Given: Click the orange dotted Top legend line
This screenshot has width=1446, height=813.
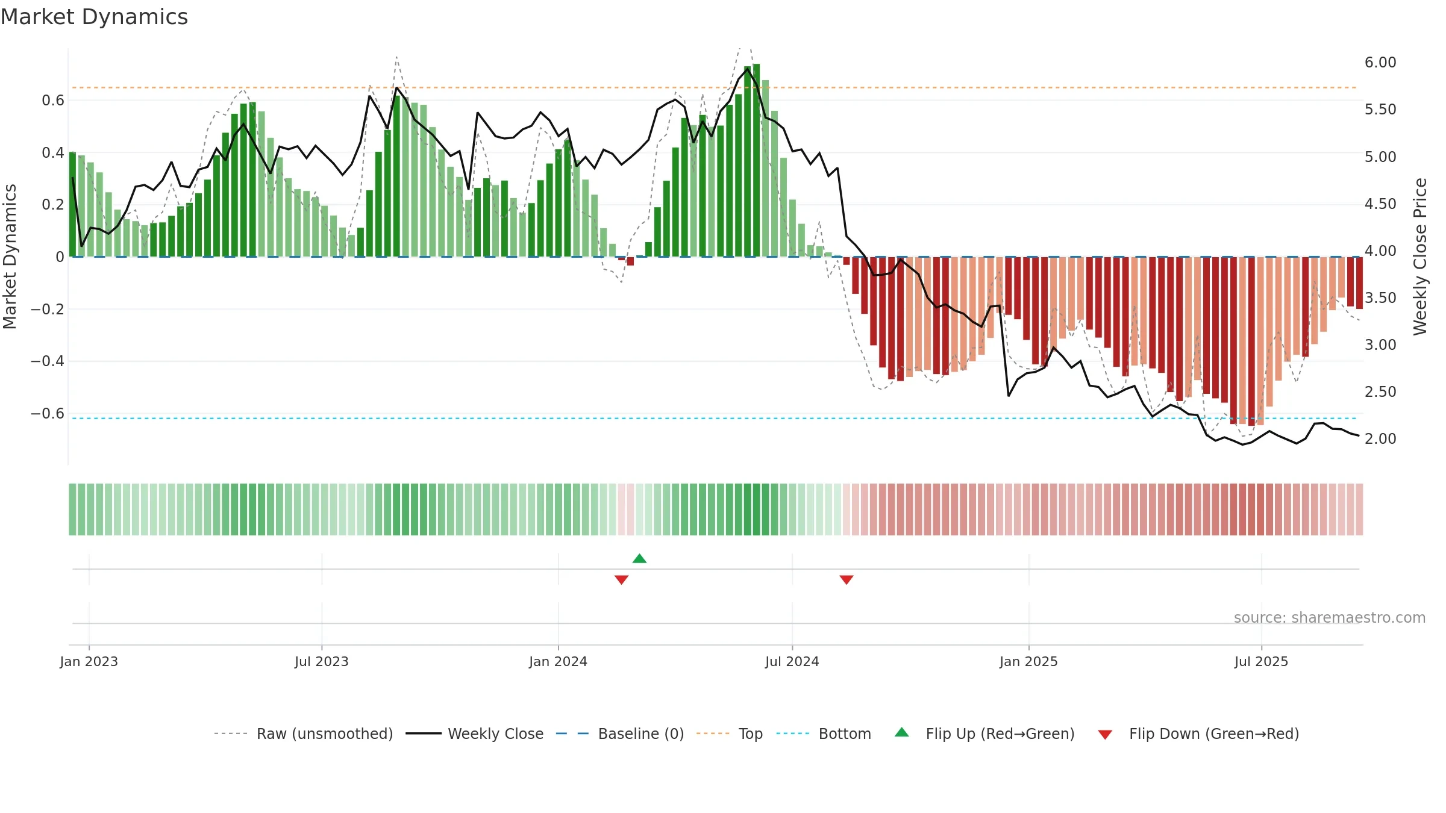Looking at the screenshot, I should point(713,734).
